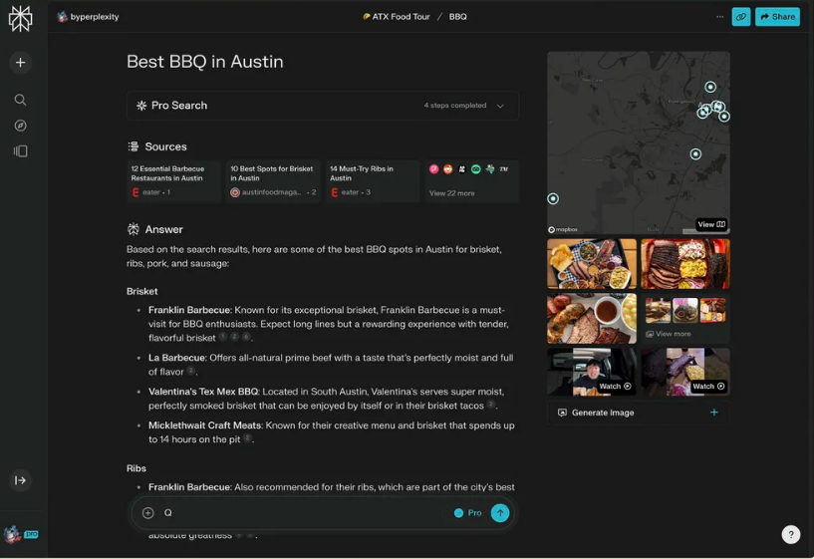Click 'Franklin Barbecue' under Brisket
This screenshot has height=559, width=814.
(189, 310)
